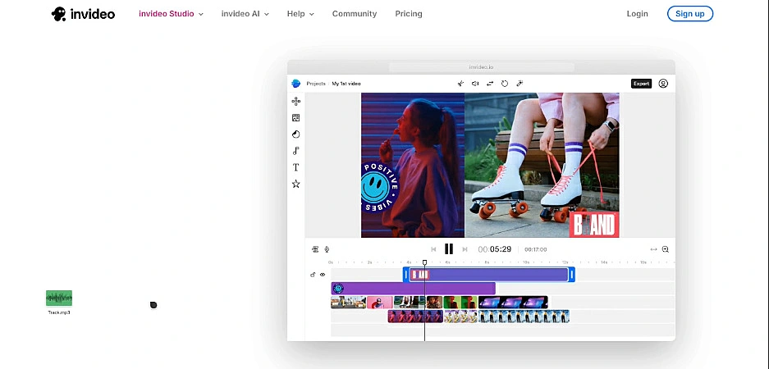
Task: Pause the video playback
Action: 449,249
